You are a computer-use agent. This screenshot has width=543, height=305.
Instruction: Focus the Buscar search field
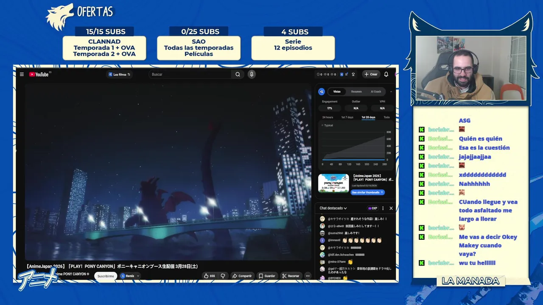[191, 74]
